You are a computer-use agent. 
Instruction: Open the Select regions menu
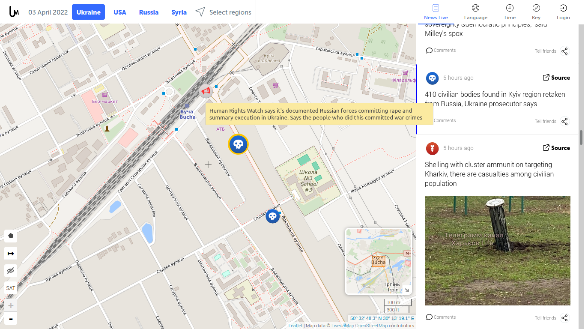[x=223, y=12]
